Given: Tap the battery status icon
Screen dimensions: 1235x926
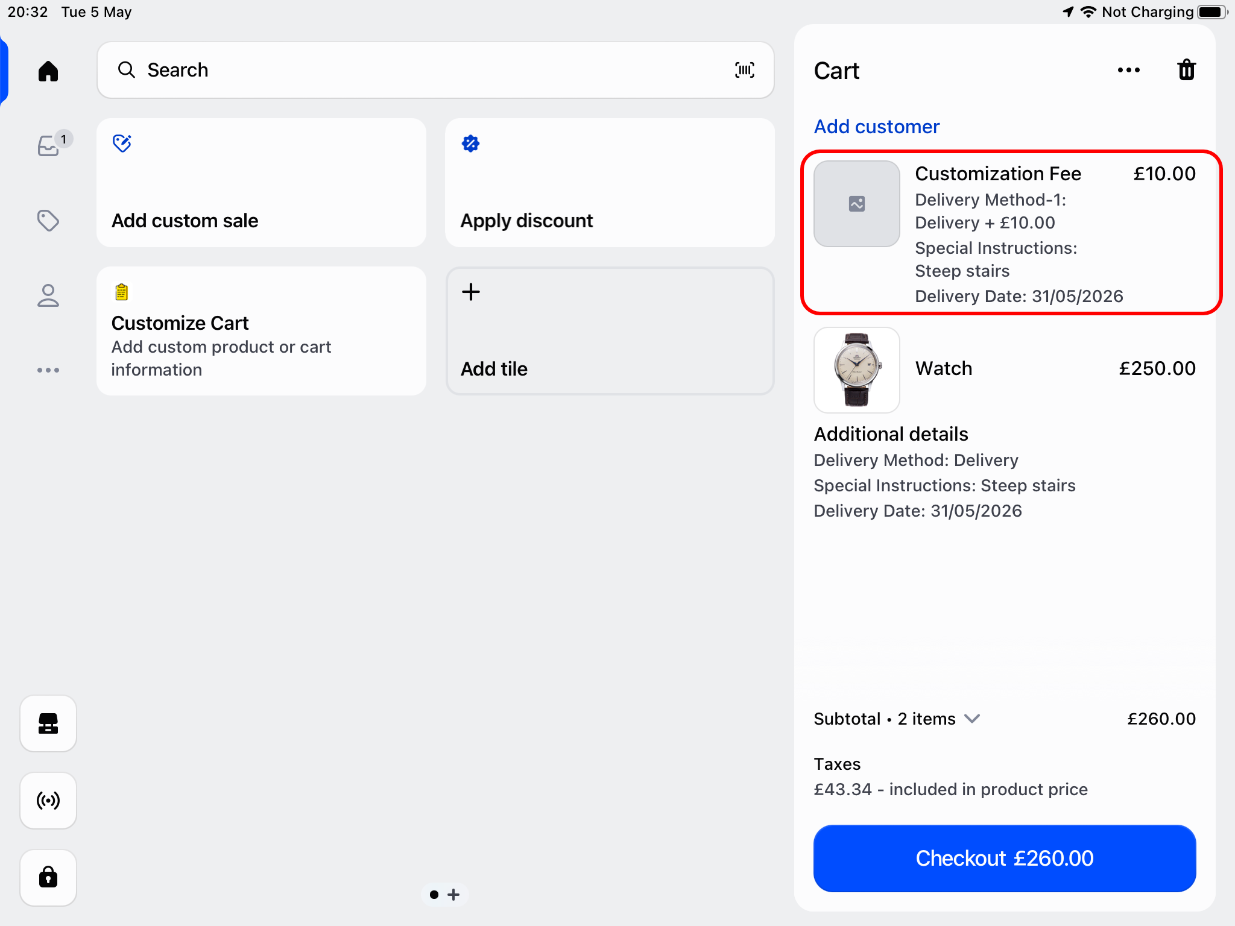Looking at the screenshot, I should click(x=1213, y=12).
